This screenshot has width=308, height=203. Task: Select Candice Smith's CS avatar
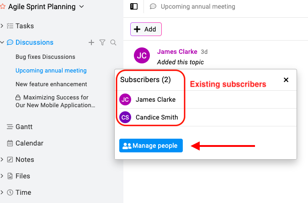pos(125,117)
